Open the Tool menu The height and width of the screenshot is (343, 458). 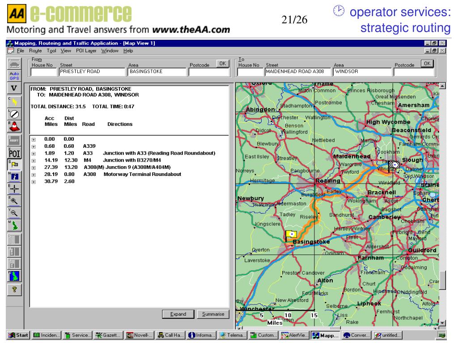[x=51, y=51]
